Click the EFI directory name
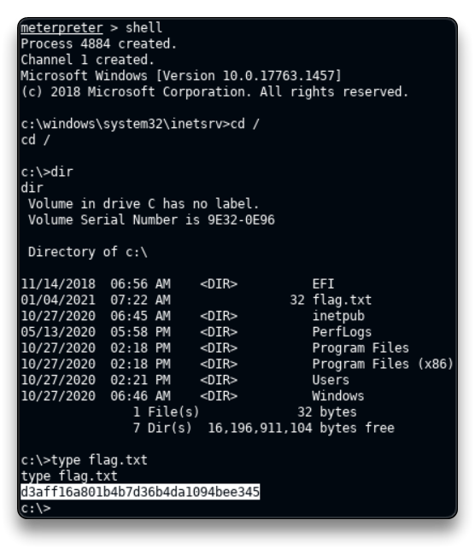475x549 pixels. tap(323, 284)
